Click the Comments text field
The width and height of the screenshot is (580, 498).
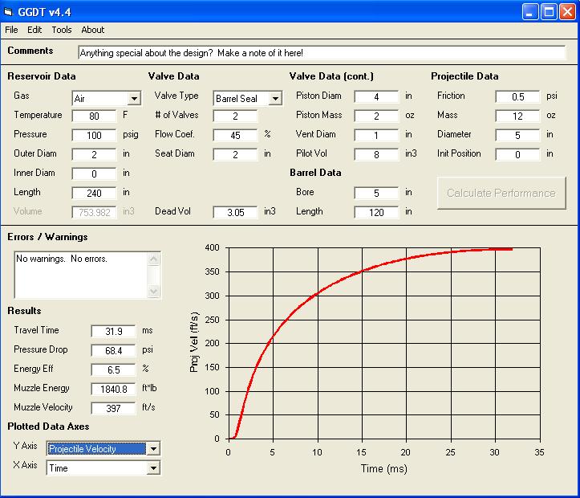(321, 53)
